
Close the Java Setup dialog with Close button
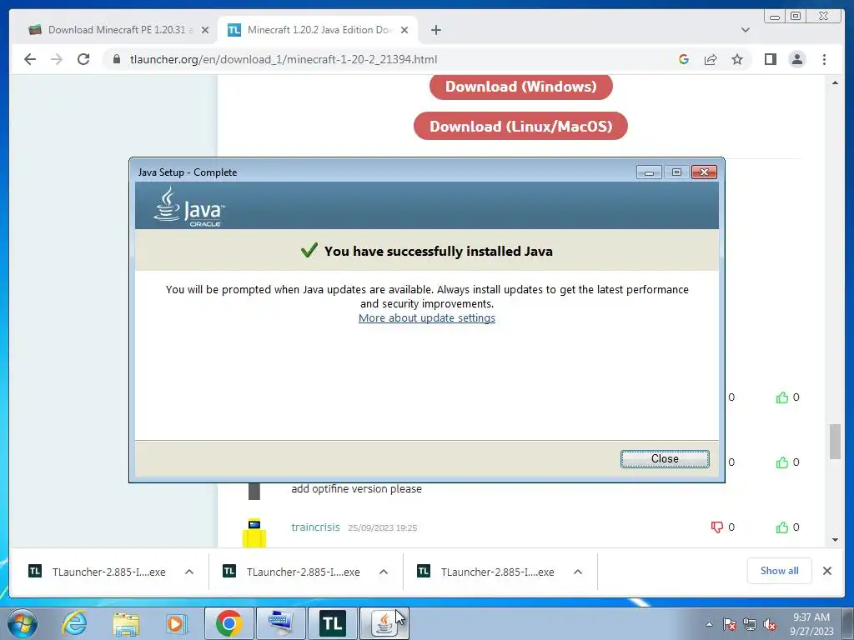[665, 459]
